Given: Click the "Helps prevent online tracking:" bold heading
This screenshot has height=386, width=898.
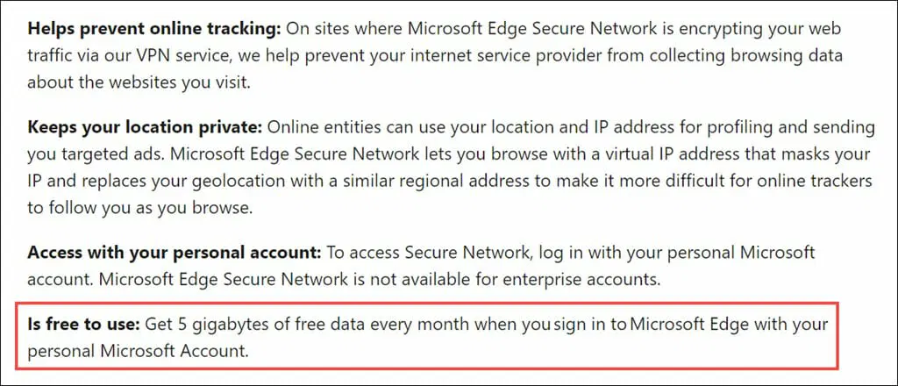Looking at the screenshot, I should 154,29.
